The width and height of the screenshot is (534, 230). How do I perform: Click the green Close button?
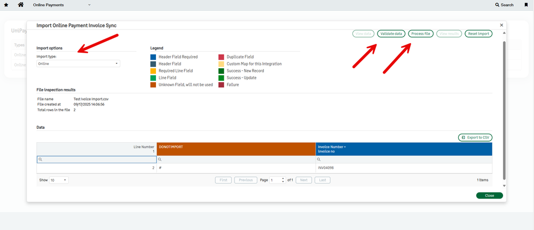489,195
